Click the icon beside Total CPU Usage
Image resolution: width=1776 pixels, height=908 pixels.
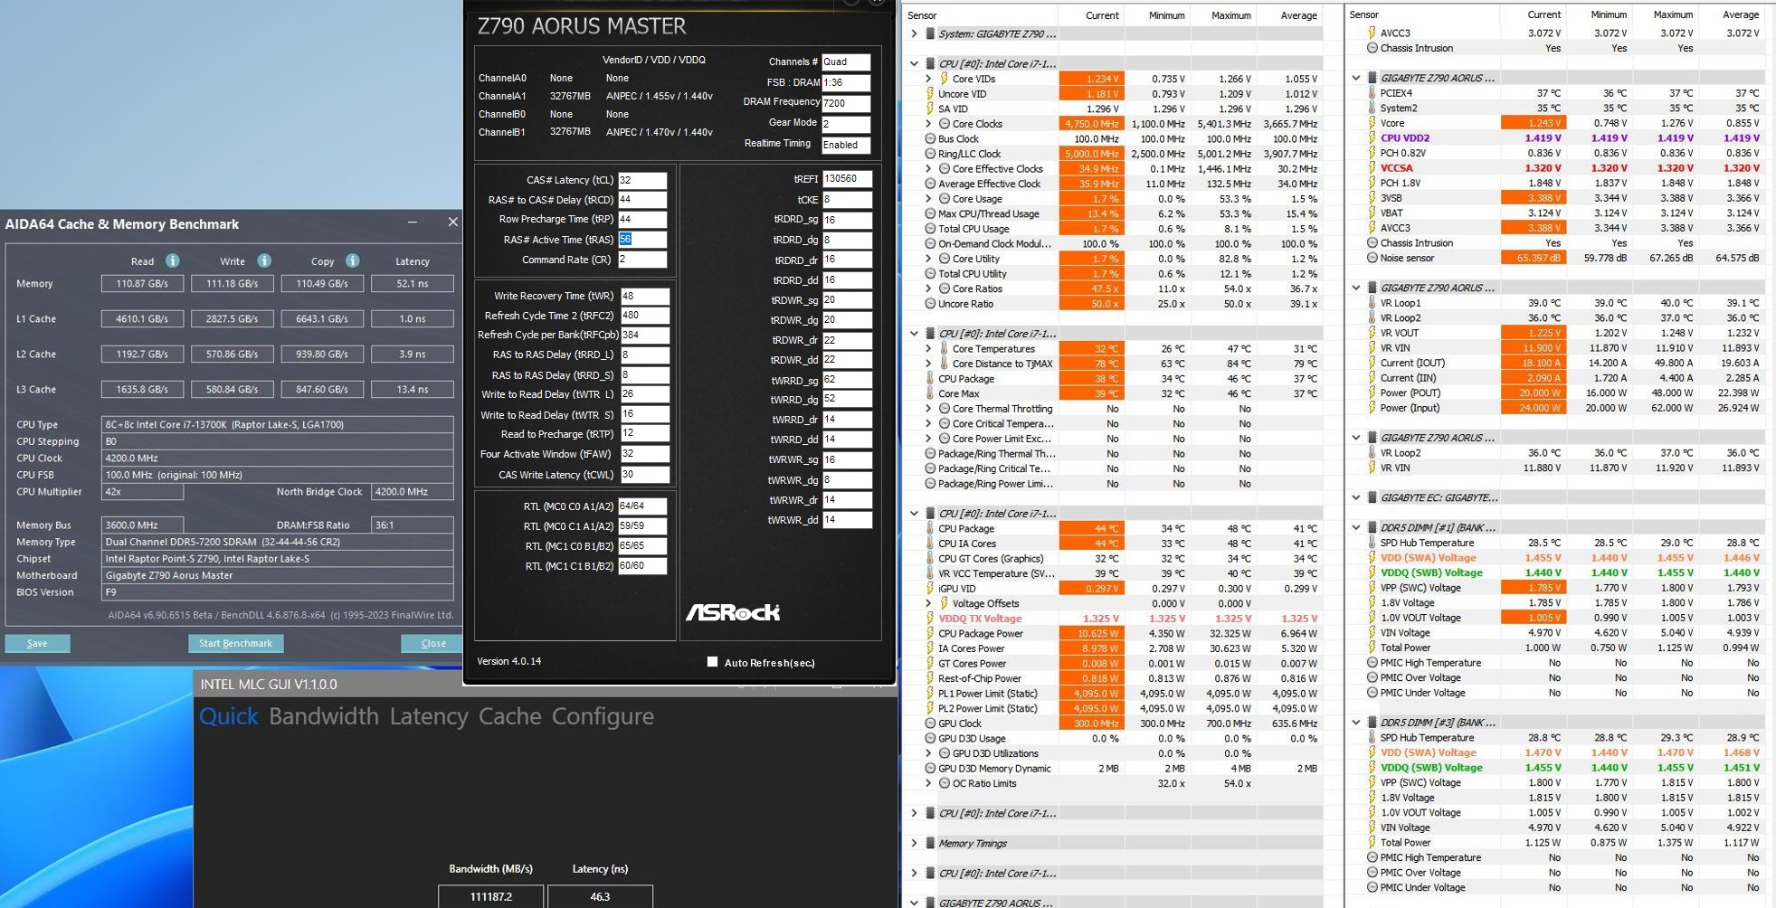[x=929, y=229]
